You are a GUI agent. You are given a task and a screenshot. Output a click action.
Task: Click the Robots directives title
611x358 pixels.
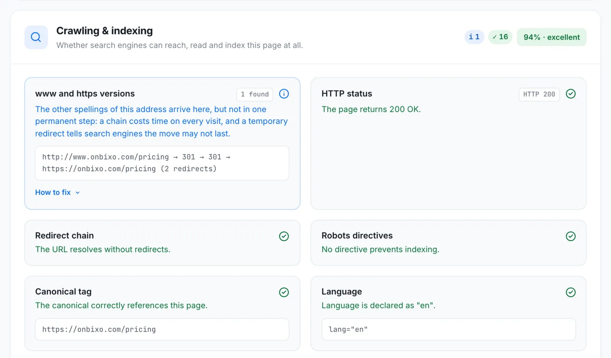(357, 236)
